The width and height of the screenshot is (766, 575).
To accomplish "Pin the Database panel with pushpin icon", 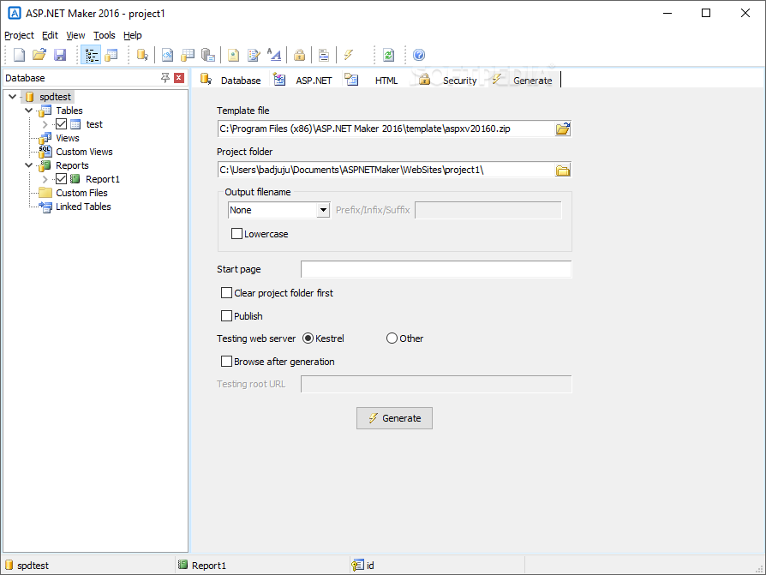I will click(165, 78).
